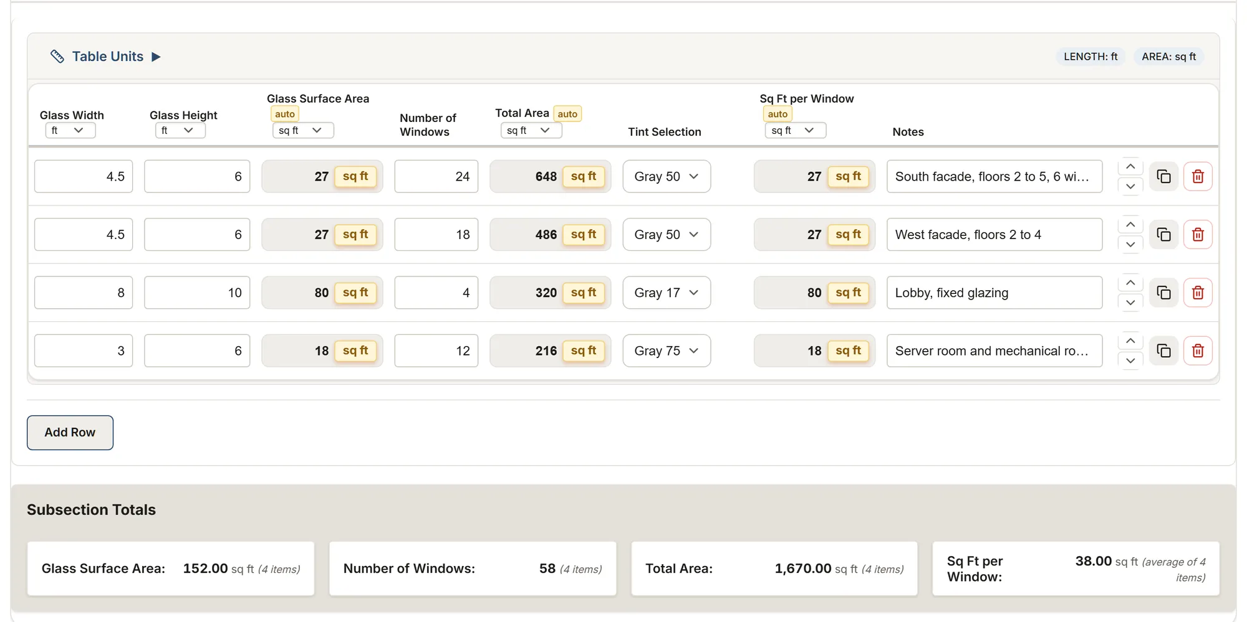Move the Server room row up
This screenshot has height=622, width=1247.
1130,341
